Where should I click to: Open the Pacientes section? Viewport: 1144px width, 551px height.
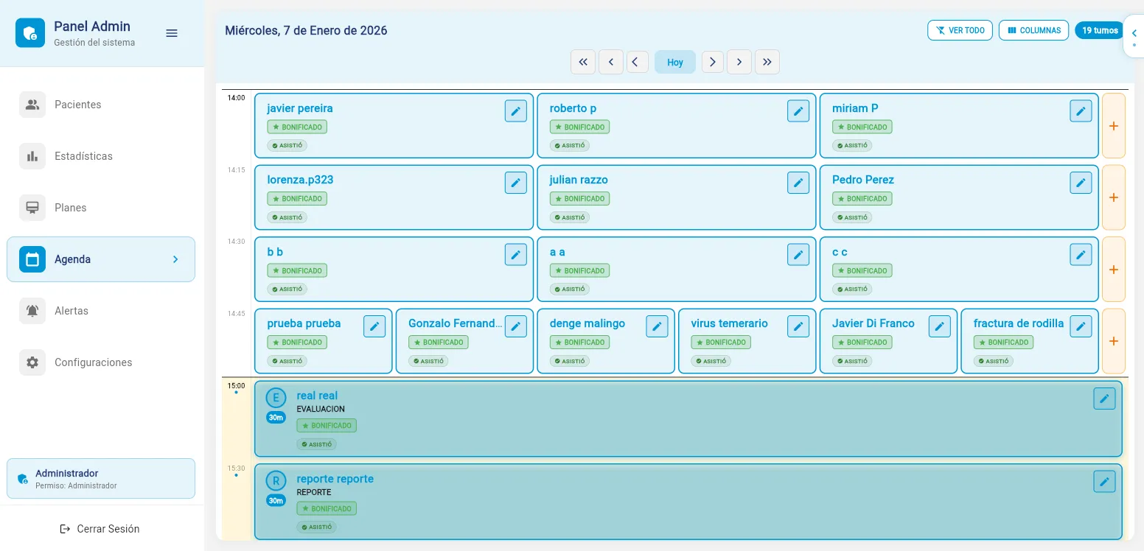[x=101, y=105]
